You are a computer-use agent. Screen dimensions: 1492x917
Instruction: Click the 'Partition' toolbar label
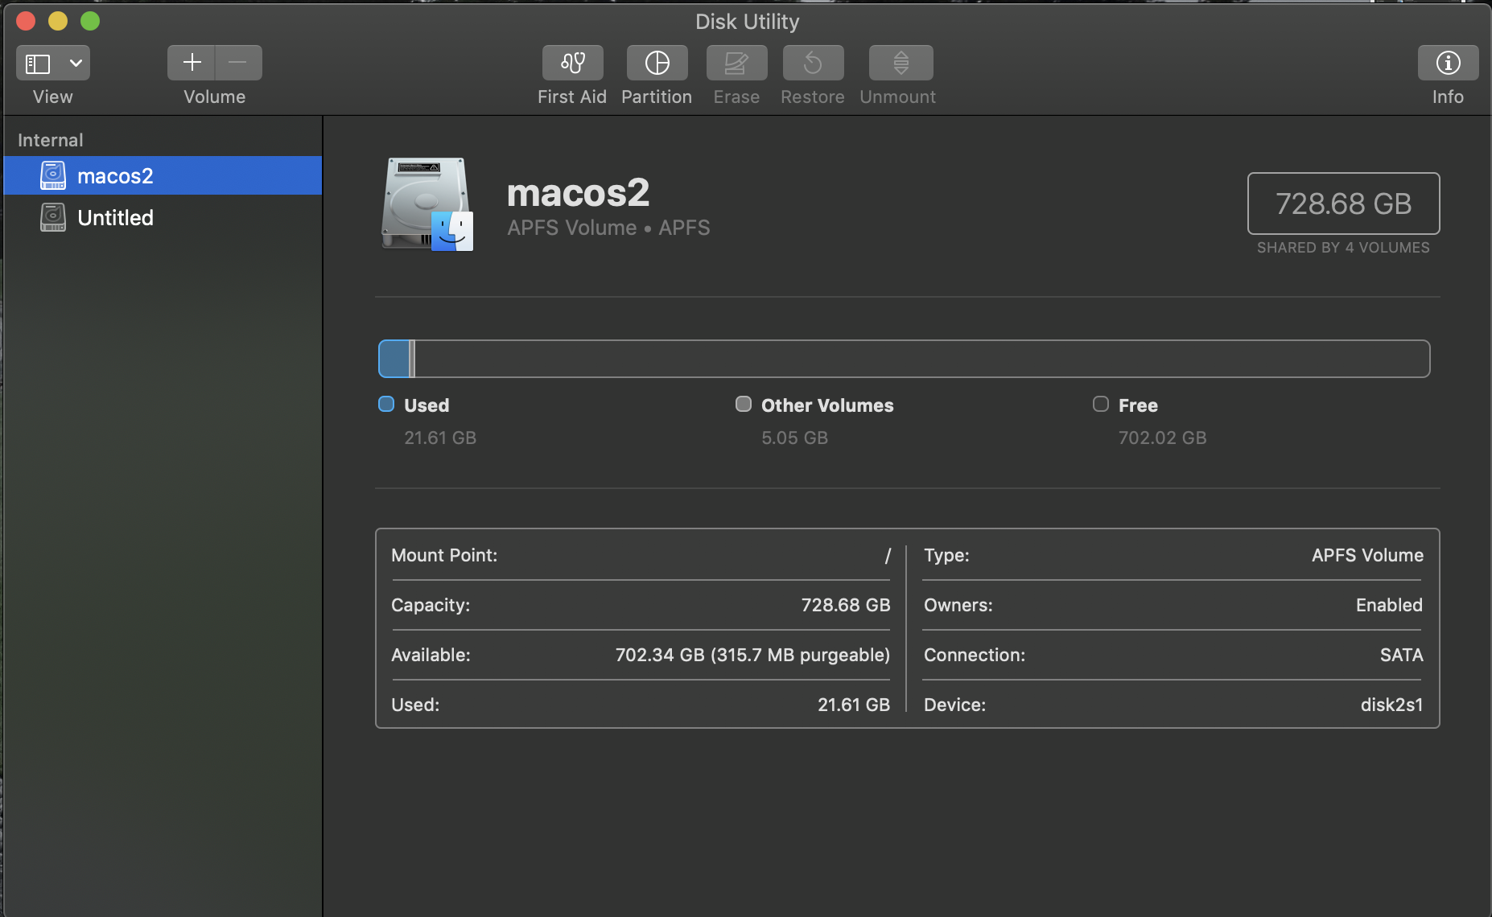657,97
